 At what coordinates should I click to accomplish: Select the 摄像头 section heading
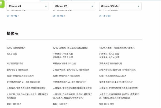(13, 33)
